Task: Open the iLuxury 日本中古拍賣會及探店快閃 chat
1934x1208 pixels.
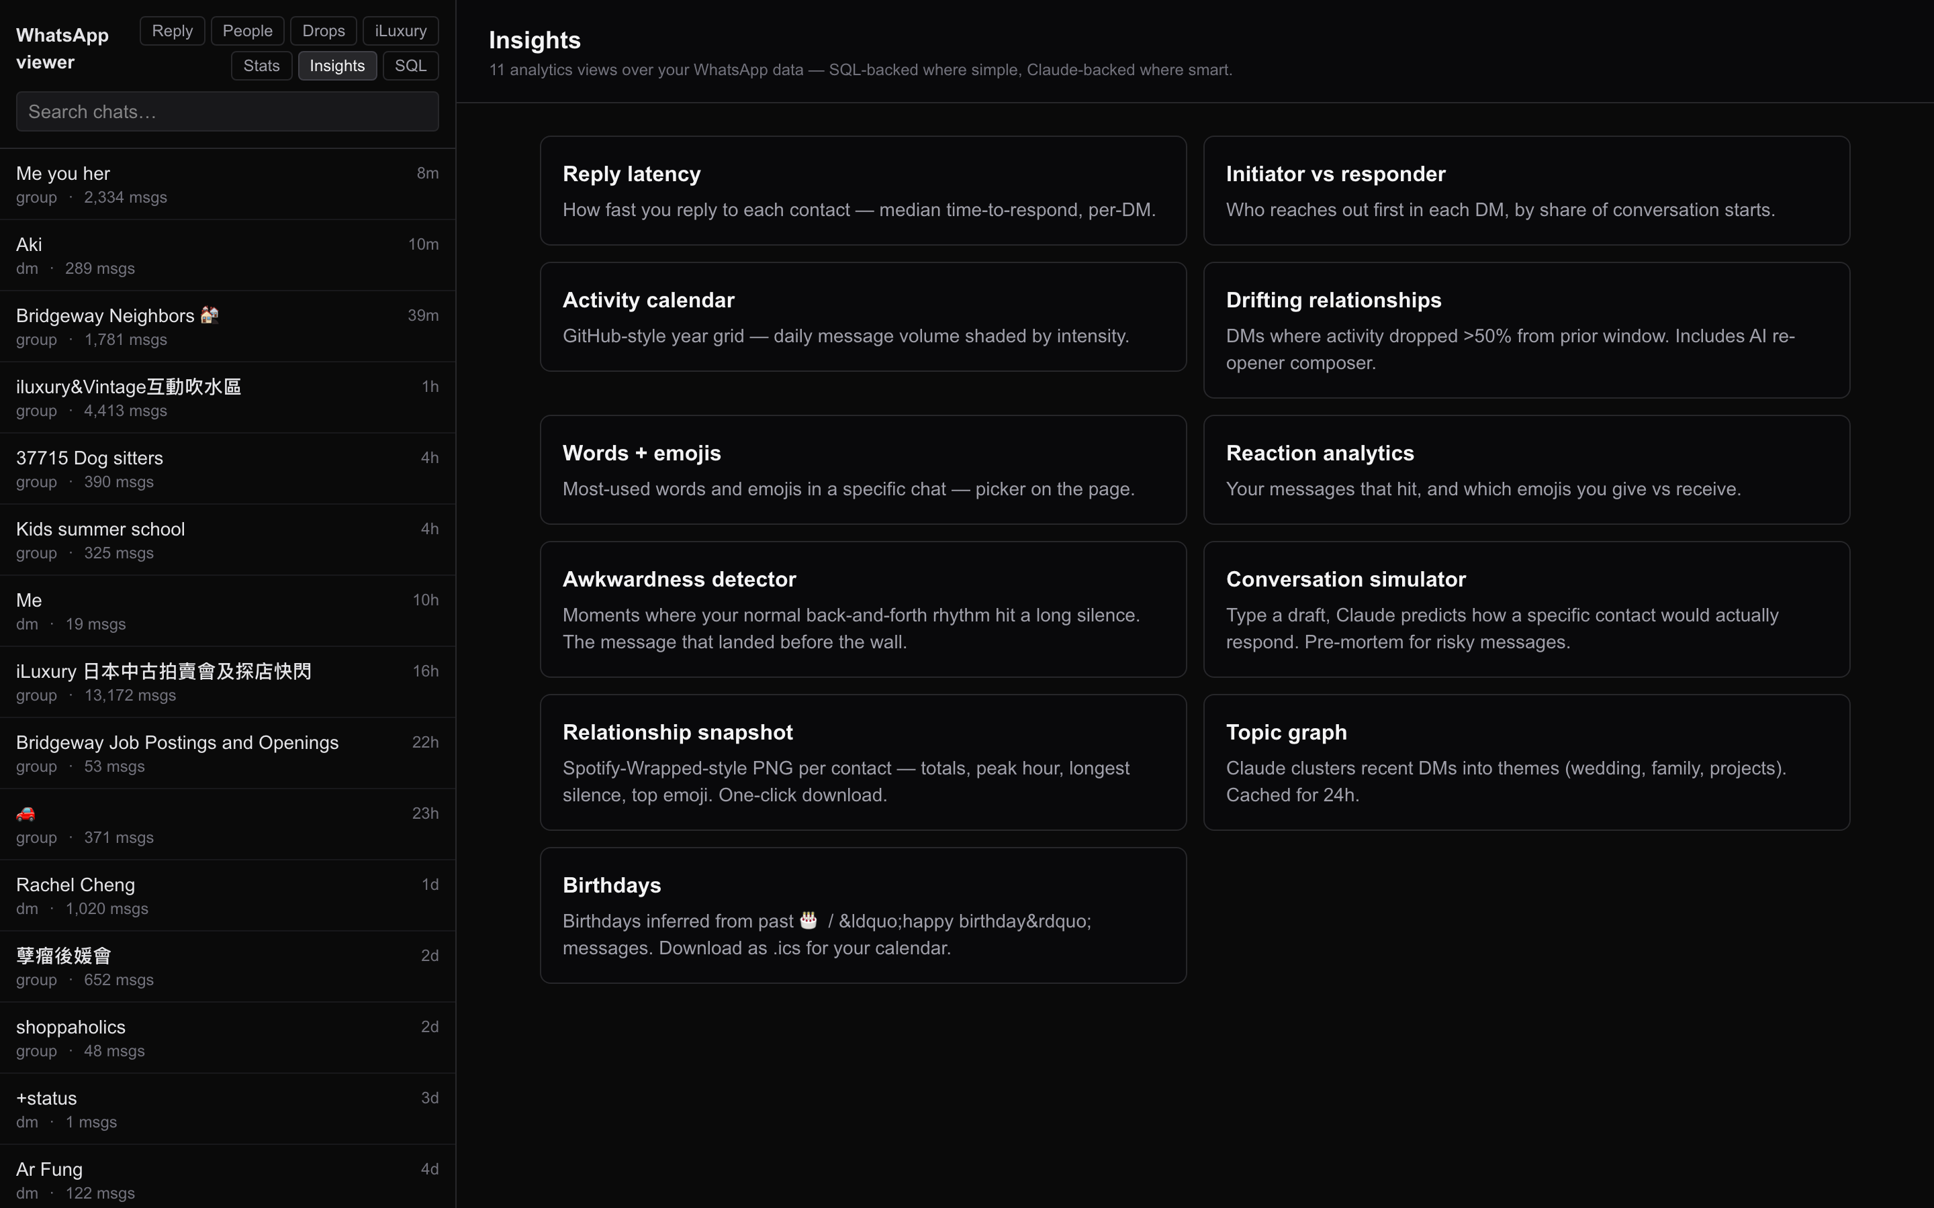Action: (227, 683)
